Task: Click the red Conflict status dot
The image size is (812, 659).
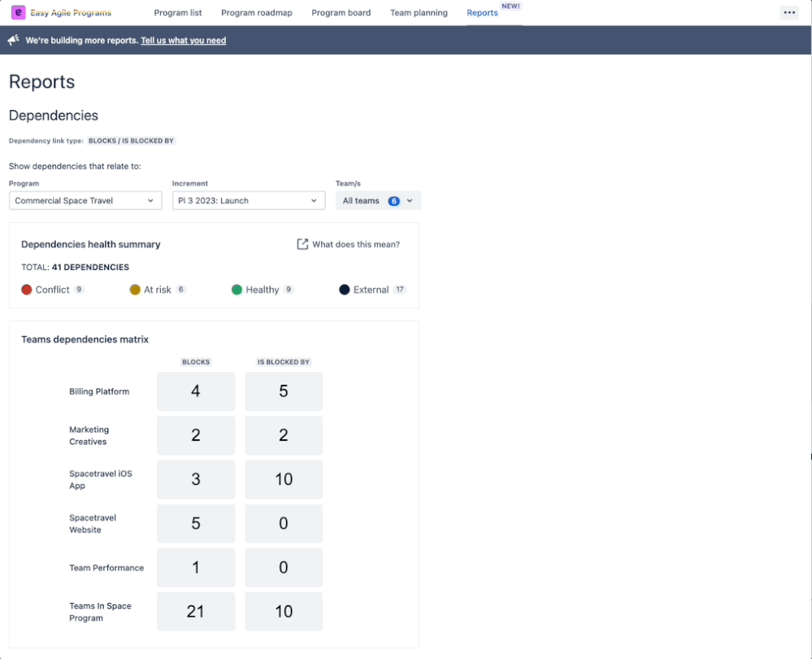Action: (x=26, y=289)
